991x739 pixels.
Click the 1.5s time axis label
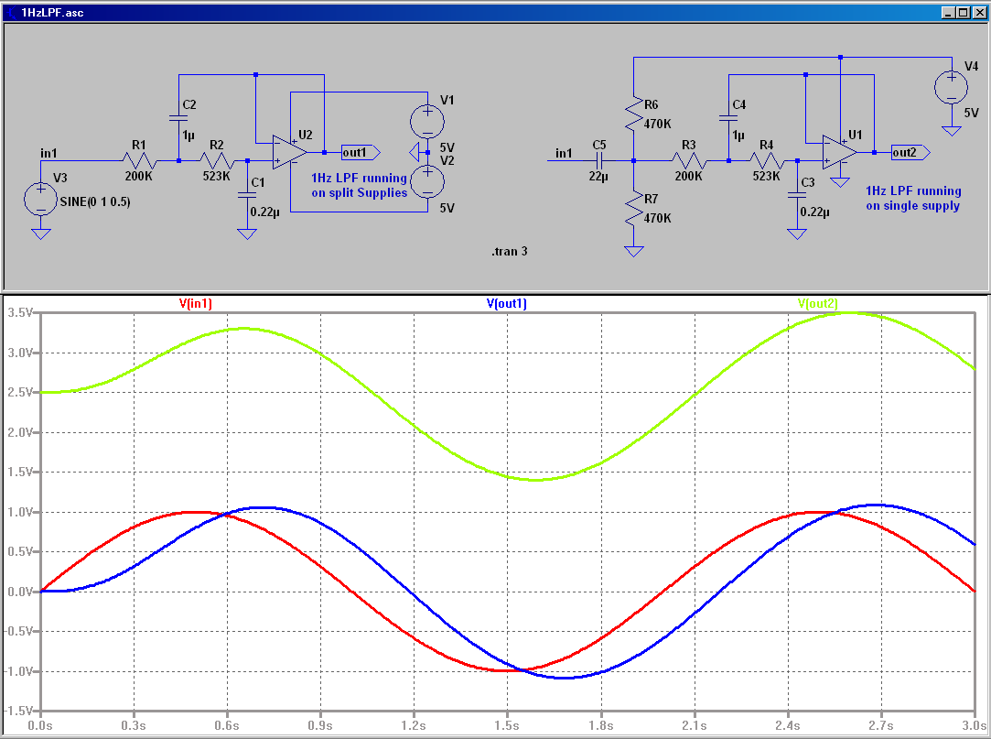coord(507,725)
